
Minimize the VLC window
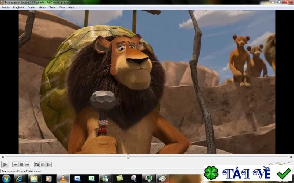pos(273,2)
